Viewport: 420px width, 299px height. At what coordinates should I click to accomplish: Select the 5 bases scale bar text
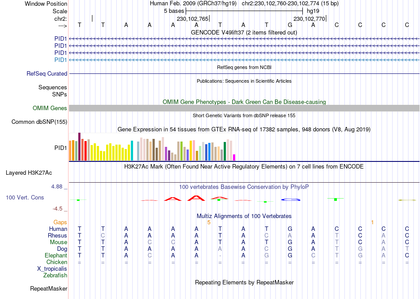pyautogui.click(x=174, y=11)
